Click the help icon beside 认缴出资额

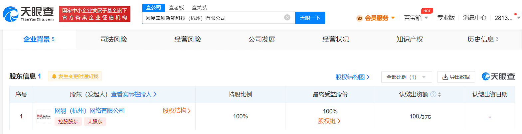pyautogui.click(x=433, y=94)
